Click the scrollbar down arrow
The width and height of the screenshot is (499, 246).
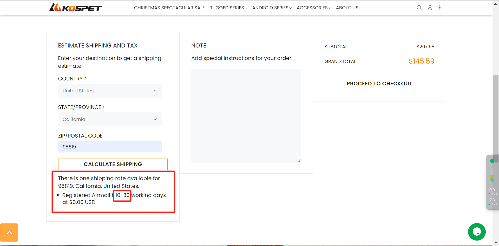coord(496,243)
